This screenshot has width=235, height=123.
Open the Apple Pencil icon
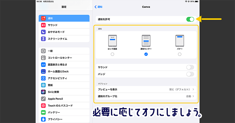coord(43,99)
